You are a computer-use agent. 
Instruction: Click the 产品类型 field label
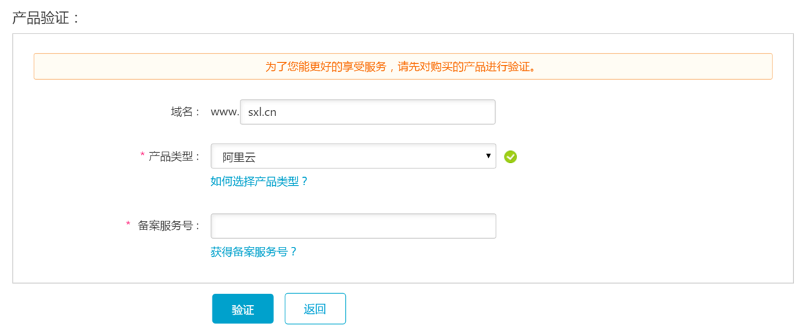[x=175, y=156]
